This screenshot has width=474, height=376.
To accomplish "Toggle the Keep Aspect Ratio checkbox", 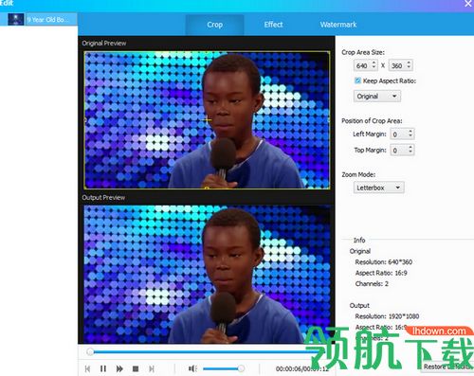I will coord(357,81).
